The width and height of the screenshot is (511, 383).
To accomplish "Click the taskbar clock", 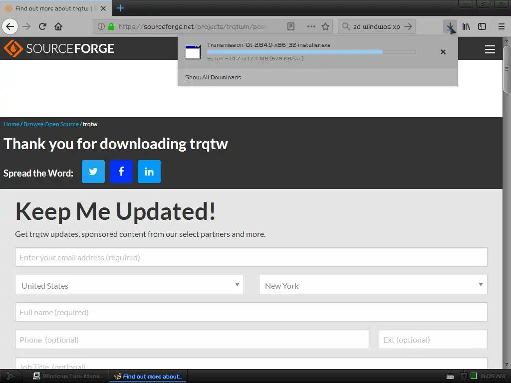I will tap(493, 376).
